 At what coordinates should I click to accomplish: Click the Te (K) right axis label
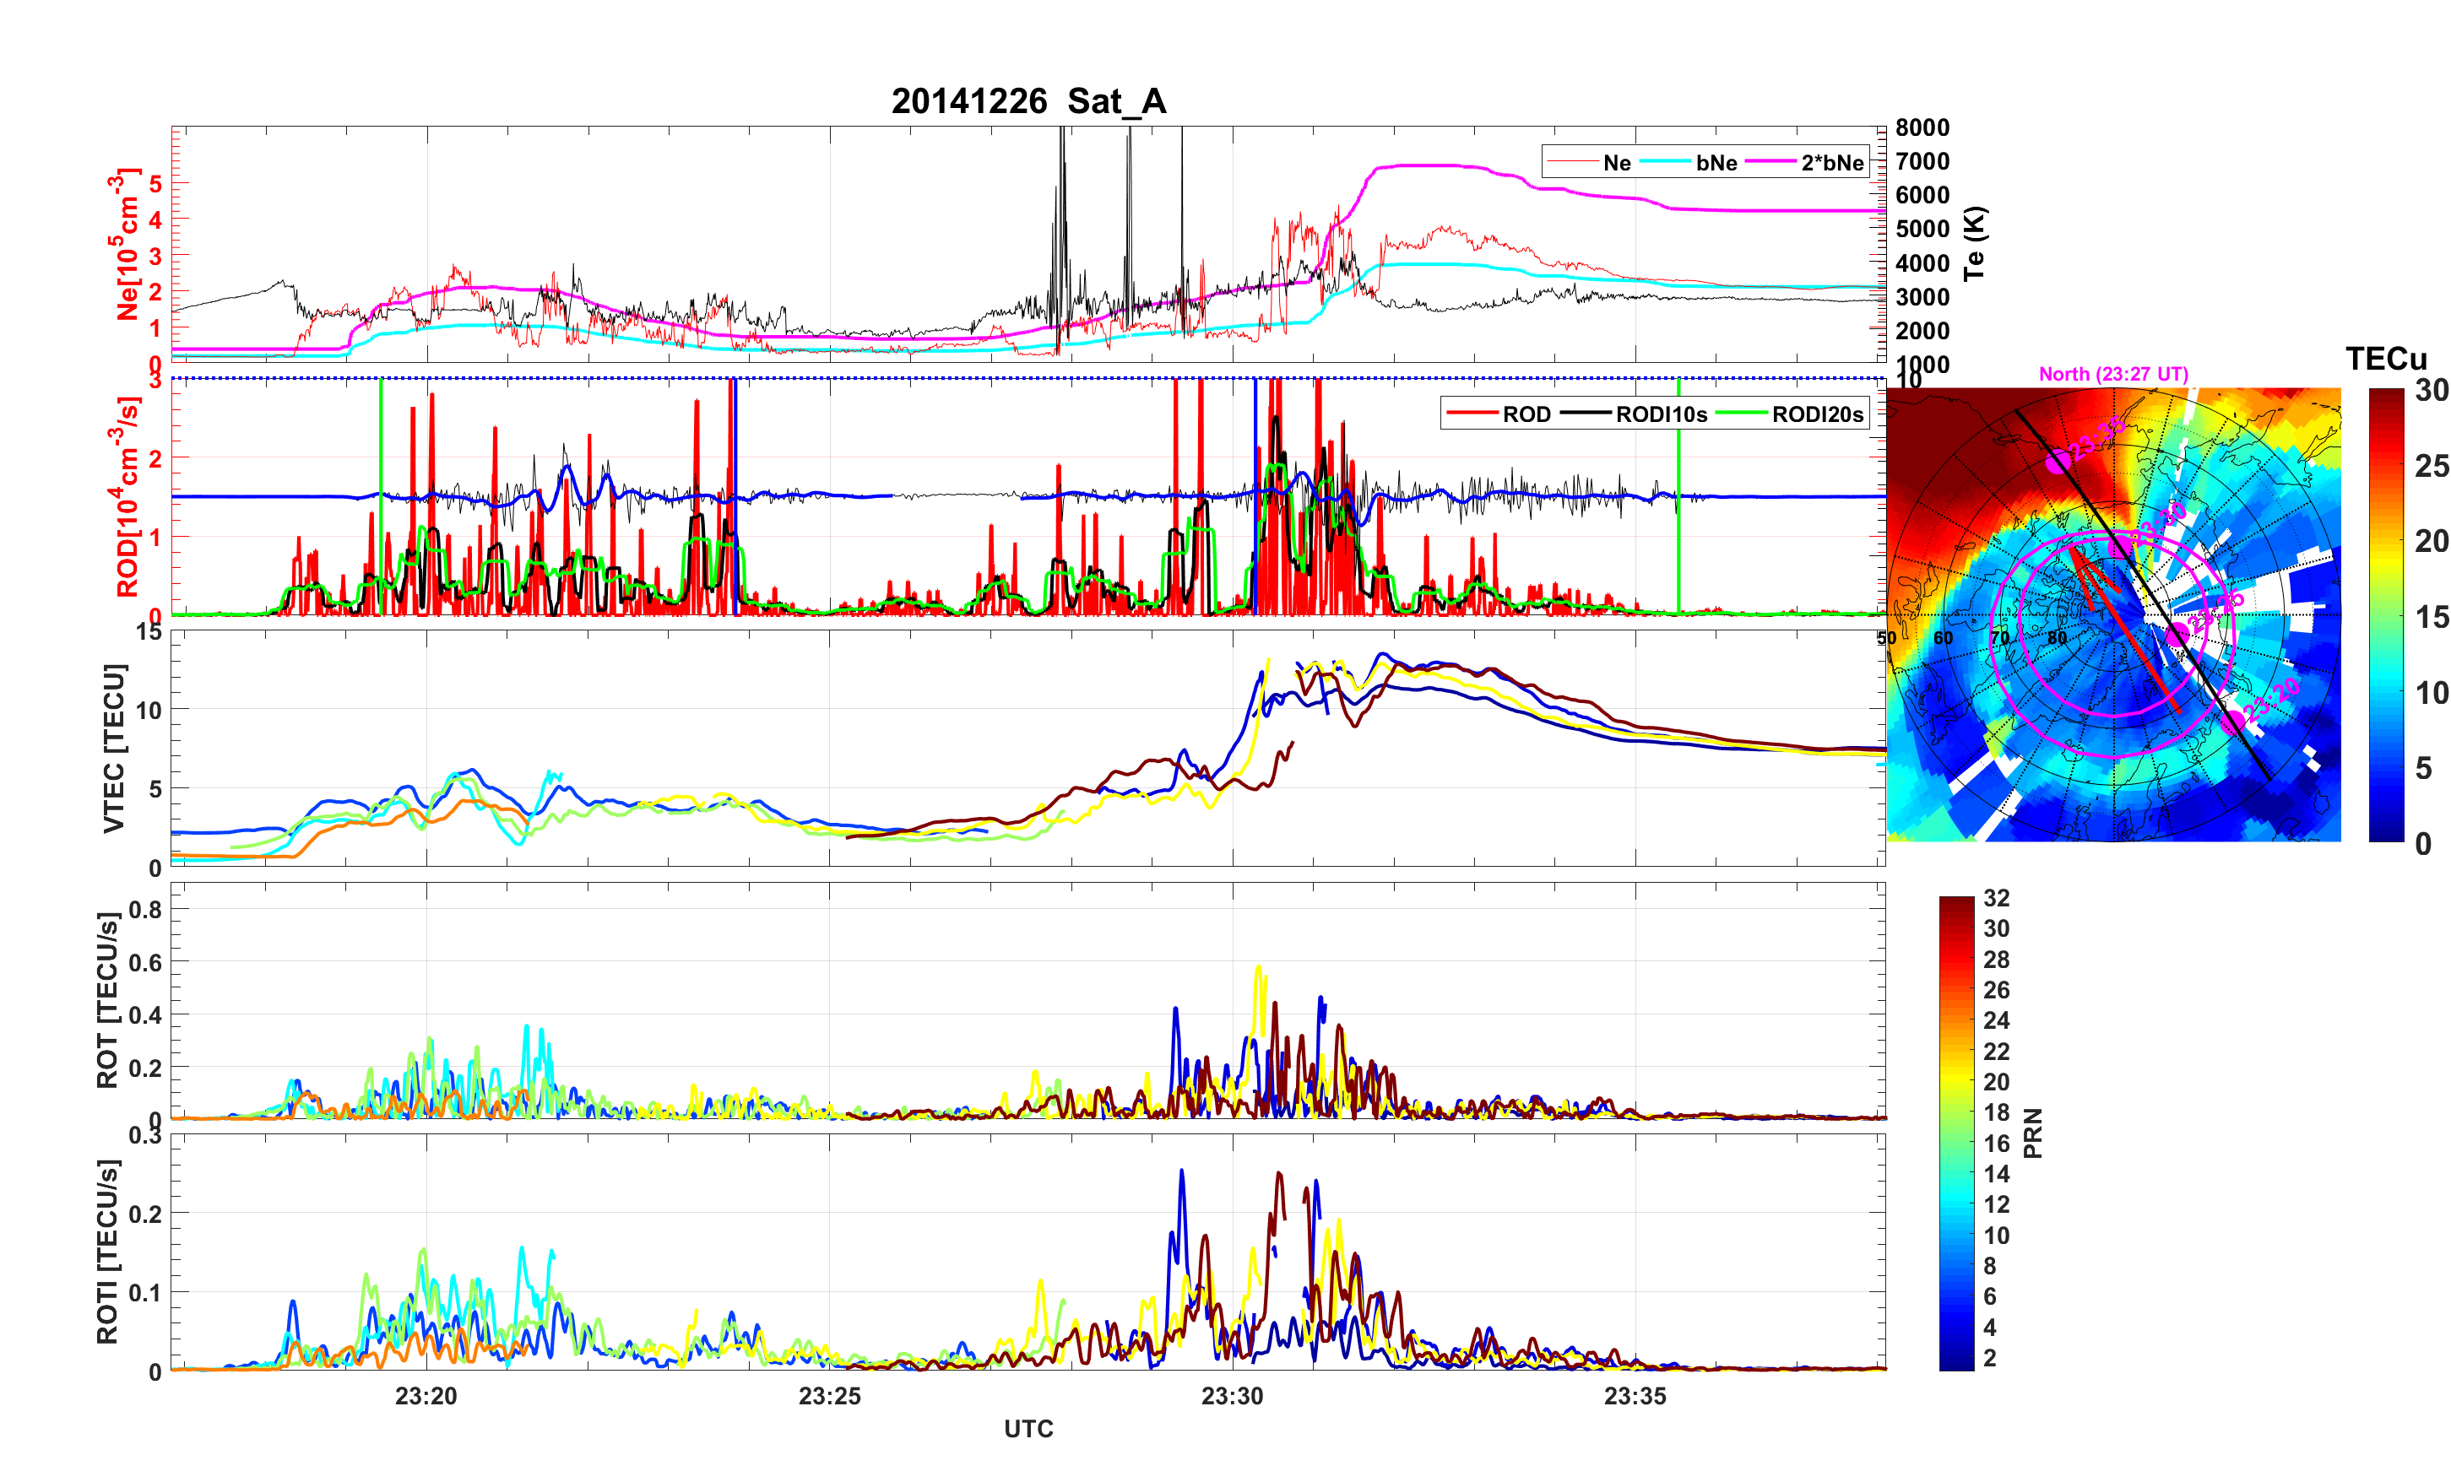point(1975,244)
